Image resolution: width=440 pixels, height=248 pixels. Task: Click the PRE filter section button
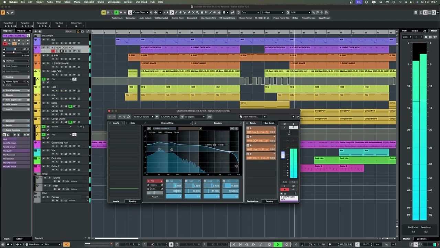pos(155,181)
